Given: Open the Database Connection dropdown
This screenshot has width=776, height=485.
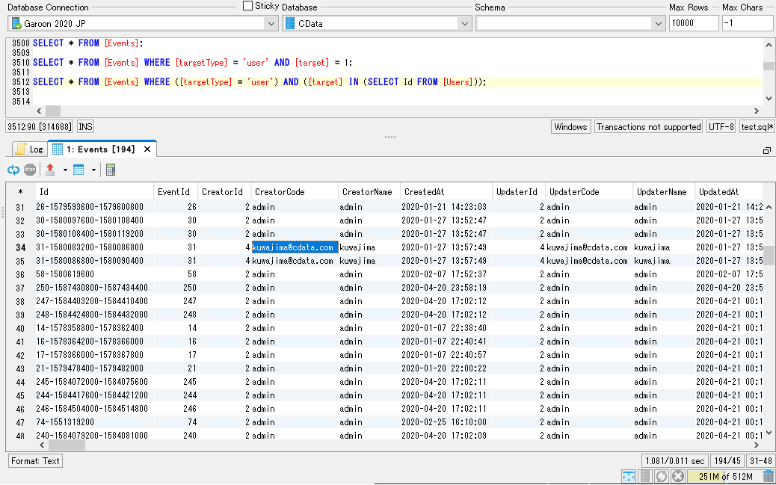Looking at the screenshot, I should (271, 23).
